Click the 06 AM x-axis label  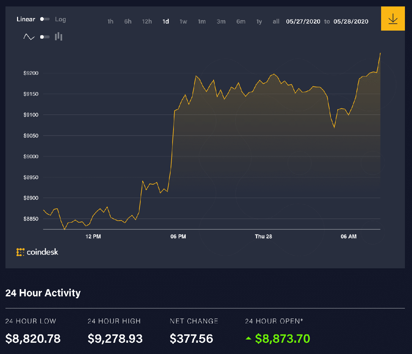coord(349,236)
